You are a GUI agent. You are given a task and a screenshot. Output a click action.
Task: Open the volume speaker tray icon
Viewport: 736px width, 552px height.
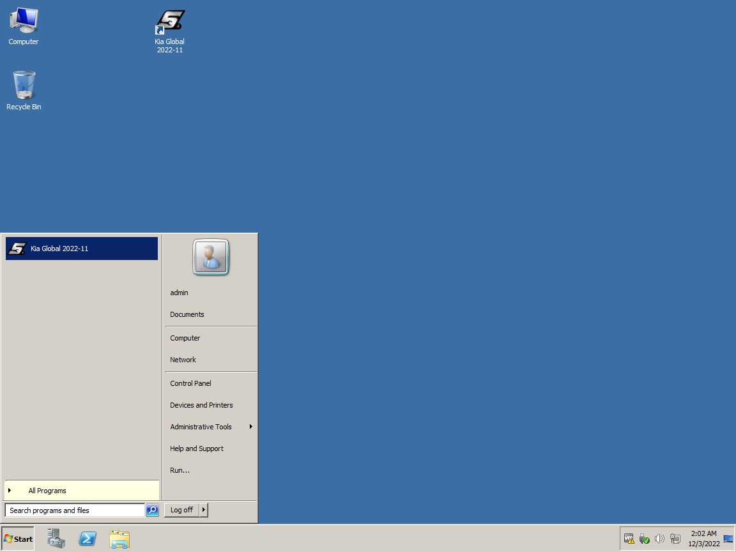[659, 539]
